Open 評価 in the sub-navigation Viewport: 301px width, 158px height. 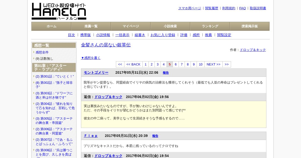tap(184, 35)
